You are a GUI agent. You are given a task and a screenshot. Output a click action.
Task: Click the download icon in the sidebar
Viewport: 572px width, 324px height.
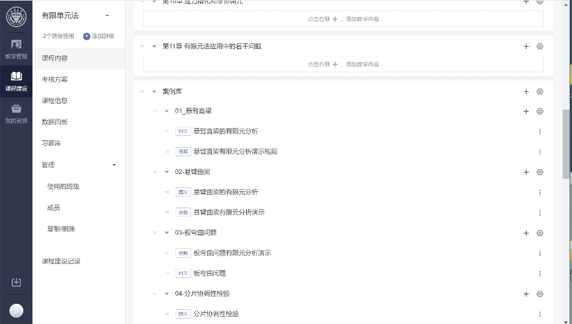tap(17, 282)
